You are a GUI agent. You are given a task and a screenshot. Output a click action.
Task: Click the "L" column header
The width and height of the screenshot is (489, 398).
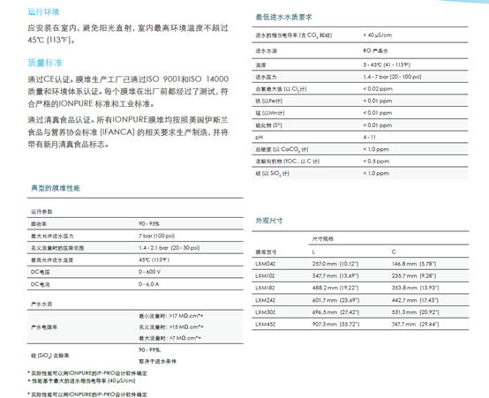(313, 252)
